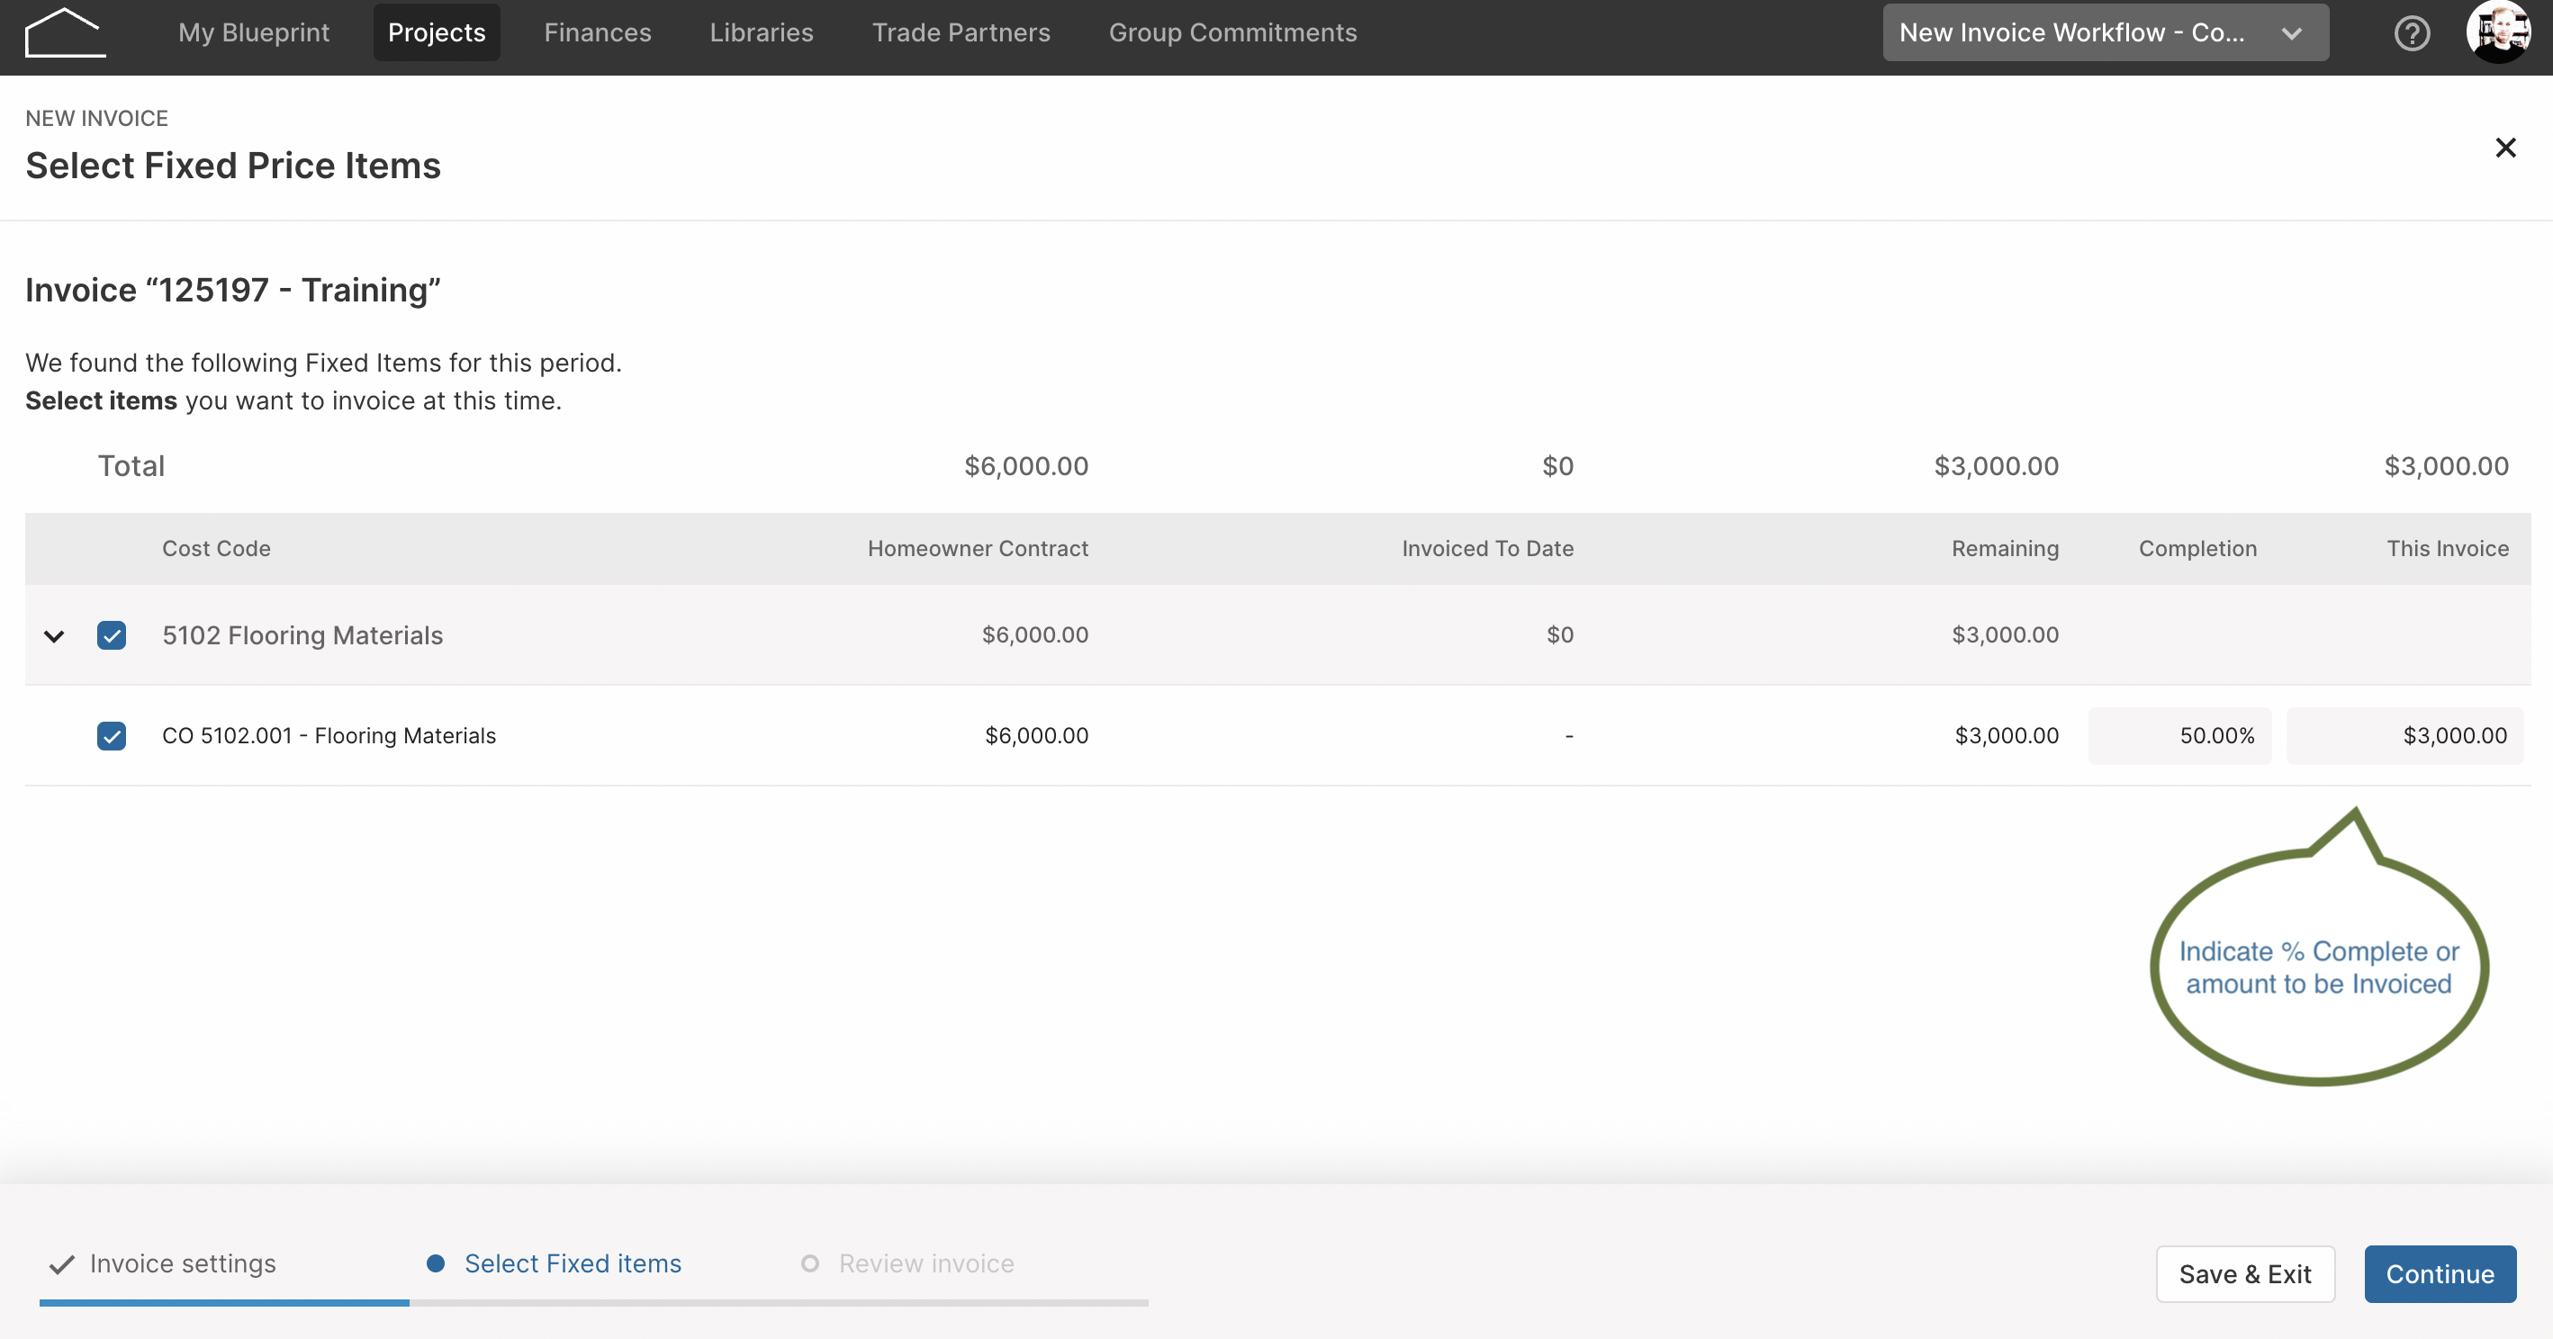Open the Libraries tab
The width and height of the screenshot is (2553, 1339).
(762, 32)
